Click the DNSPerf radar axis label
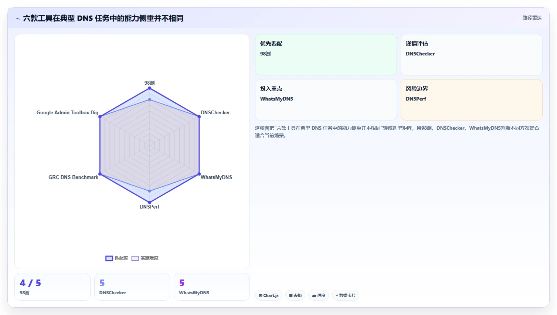 pyautogui.click(x=149, y=207)
